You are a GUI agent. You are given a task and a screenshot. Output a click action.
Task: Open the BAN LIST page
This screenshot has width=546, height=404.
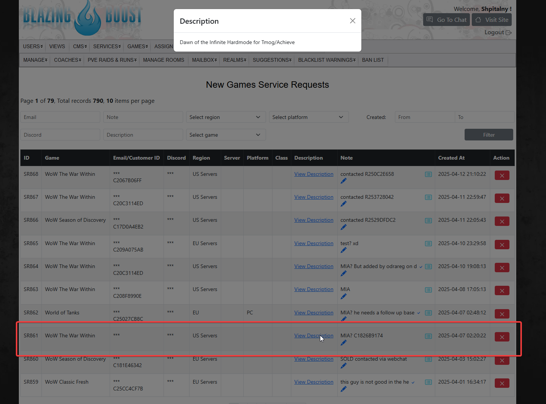pyautogui.click(x=373, y=60)
